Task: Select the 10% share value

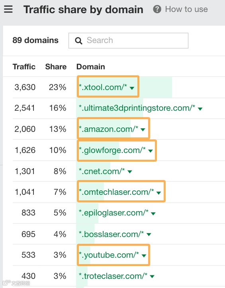Action: 57,150
